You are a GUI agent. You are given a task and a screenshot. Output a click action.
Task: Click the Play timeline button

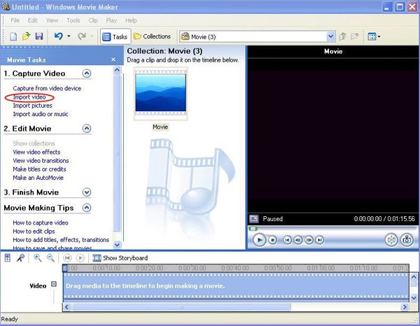point(80,258)
